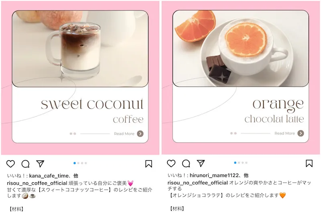321x214 pixels.
Task: Open the iced coconut coffee photo
Action: point(80,49)
